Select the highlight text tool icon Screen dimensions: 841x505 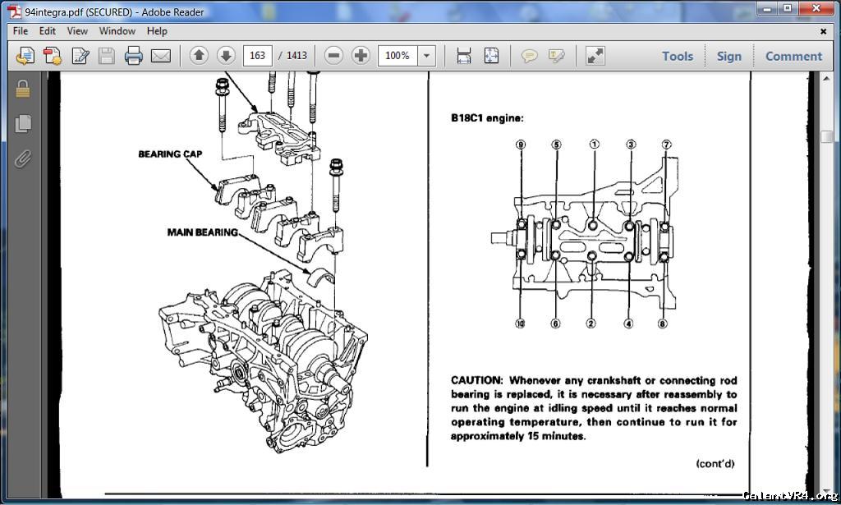pos(557,56)
